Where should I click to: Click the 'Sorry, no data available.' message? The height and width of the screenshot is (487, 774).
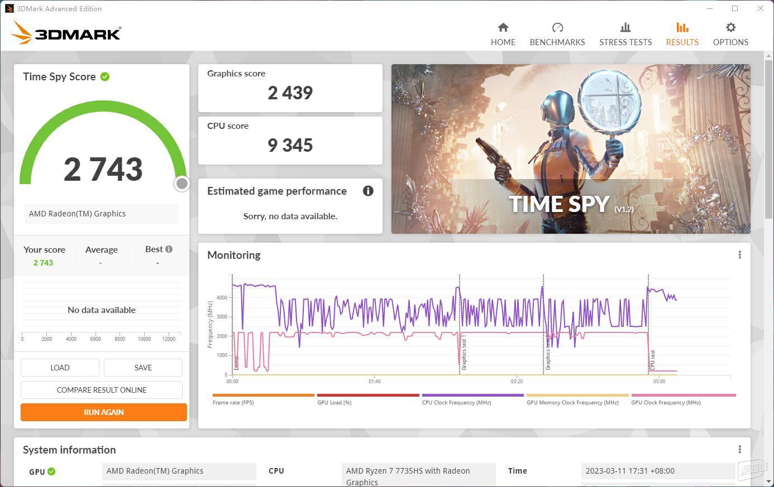(x=290, y=216)
